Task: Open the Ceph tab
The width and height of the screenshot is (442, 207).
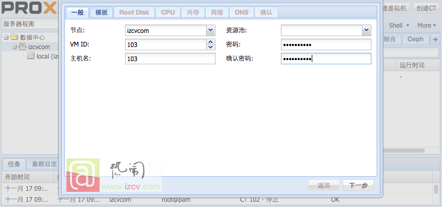Action: coord(415,39)
